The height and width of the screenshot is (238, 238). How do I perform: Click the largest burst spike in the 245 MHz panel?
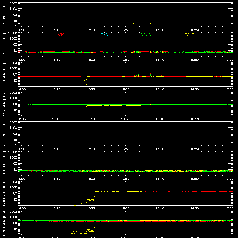(x=134, y=23)
